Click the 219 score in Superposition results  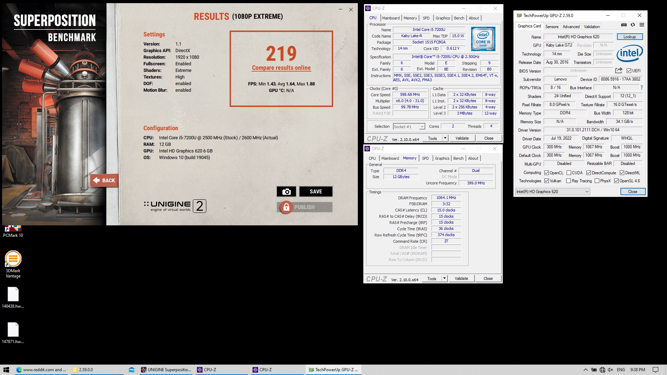pos(281,53)
